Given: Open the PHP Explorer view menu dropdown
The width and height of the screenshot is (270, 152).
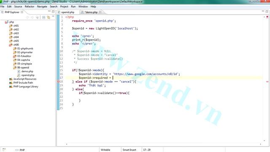Looking at the screenshot, I should click(53, 16).
